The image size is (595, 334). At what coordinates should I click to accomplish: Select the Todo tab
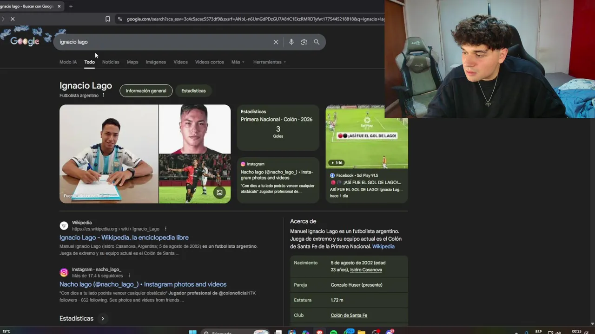click(89, 62)
